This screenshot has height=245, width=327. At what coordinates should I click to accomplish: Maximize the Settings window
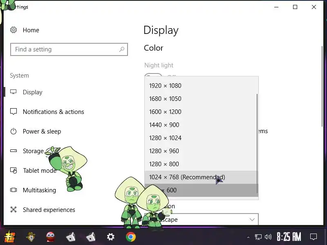(x=295, y=7)
